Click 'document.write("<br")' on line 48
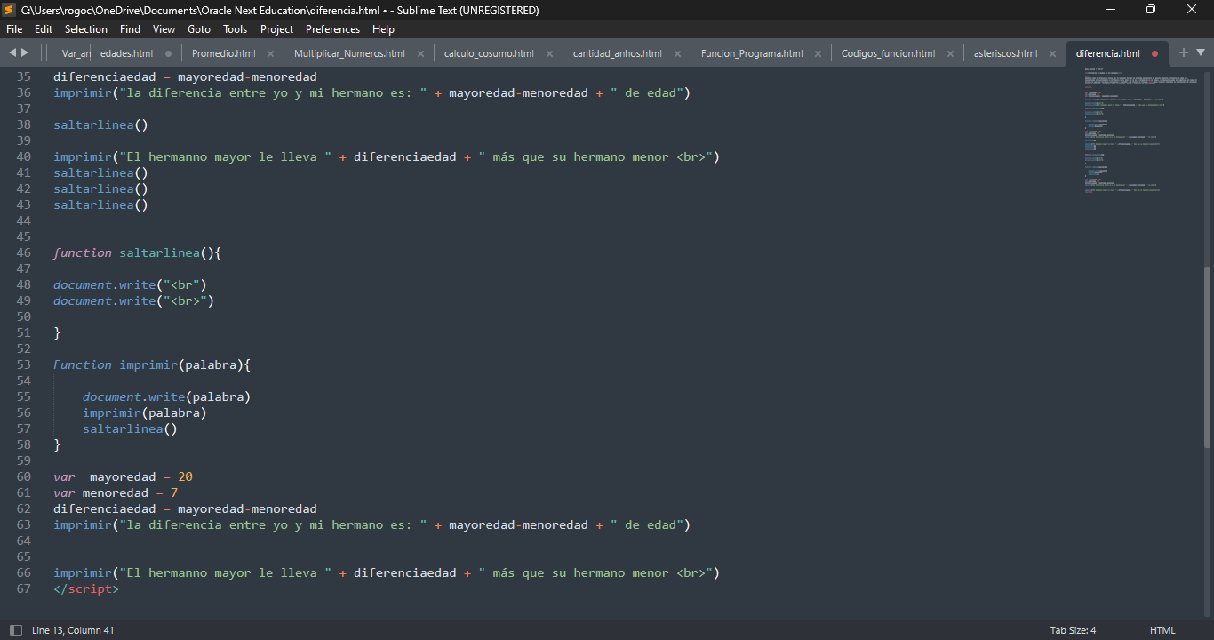 [x=130, y=284]
